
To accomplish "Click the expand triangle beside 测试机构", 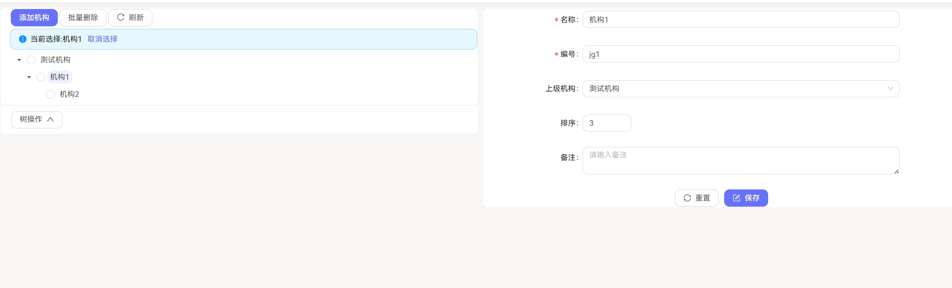I will pyautogui.click(x=19, y=59).
